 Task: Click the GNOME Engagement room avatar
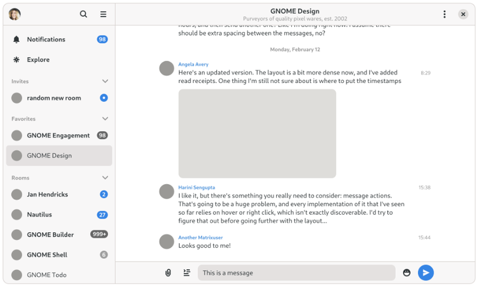tap(17, 135)
